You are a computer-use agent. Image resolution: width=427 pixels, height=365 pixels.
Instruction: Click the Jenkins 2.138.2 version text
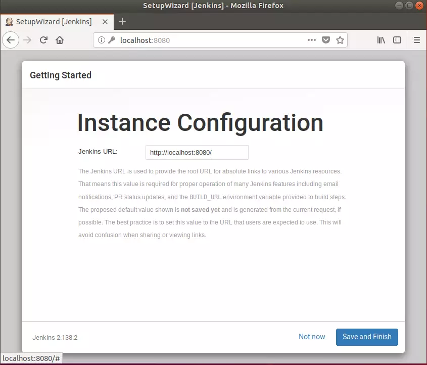click(x=55, y=338)
